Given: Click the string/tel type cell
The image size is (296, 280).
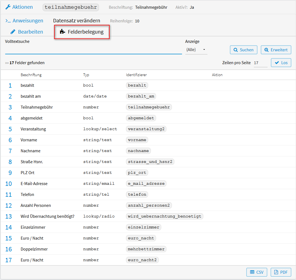Looking at the screenshot, I should click(96, 194).
